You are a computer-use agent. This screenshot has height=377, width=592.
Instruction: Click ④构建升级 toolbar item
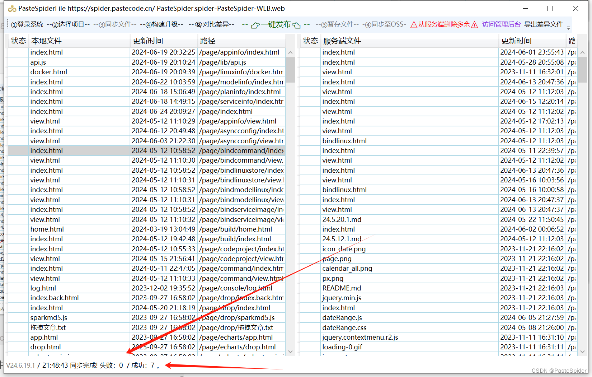click(x=161, y=24)
